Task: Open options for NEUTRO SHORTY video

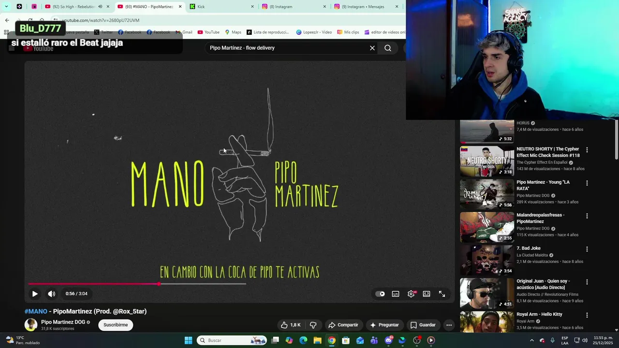Action: point(587,150)
